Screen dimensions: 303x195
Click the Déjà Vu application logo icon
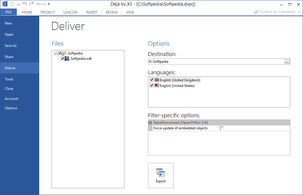[x=5, y=4]
